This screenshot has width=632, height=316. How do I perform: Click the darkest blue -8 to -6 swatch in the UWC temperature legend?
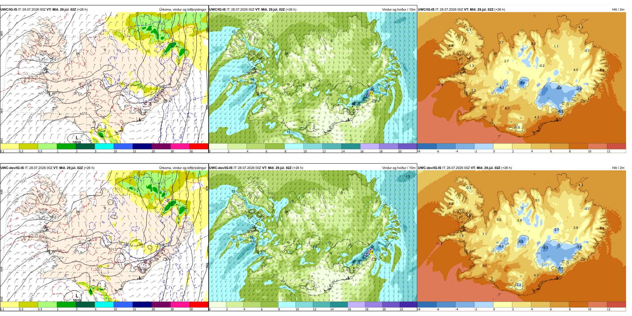coord(427,146)
